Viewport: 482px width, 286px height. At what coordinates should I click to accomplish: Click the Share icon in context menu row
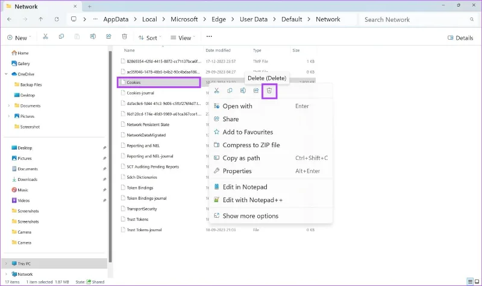point(256,91)
